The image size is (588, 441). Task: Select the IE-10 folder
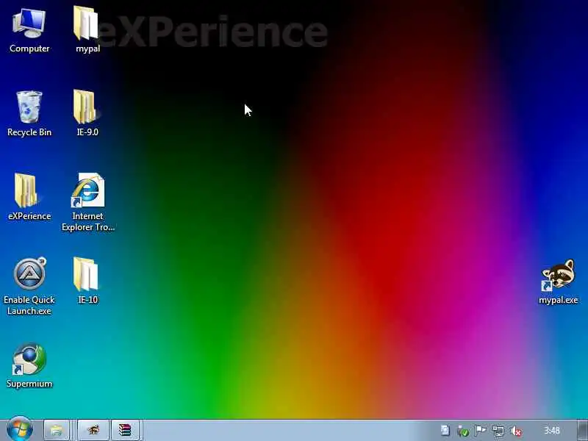coord(87,281)
